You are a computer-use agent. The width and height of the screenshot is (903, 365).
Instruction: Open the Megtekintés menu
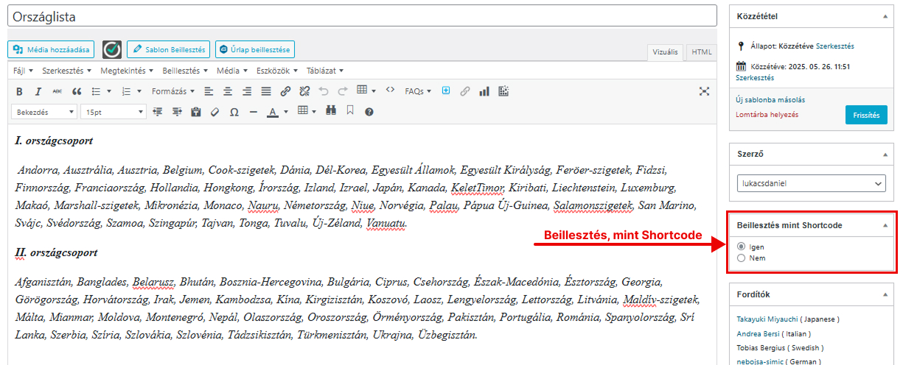[127, 71]
